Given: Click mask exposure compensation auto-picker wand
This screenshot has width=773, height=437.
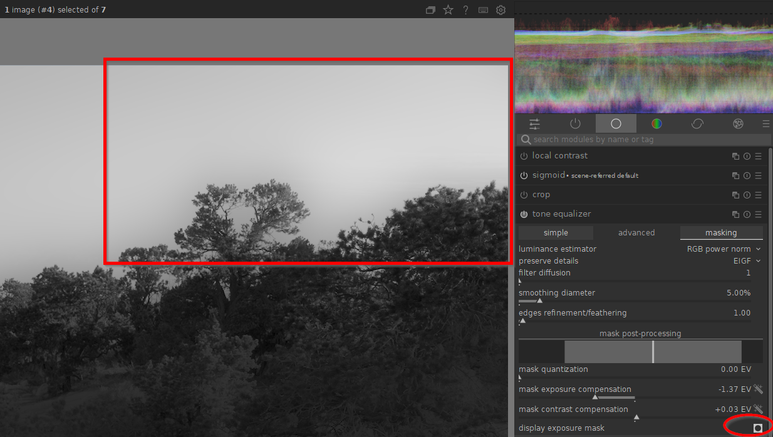Looking at the screenshot, I should (x=758, y=389).
